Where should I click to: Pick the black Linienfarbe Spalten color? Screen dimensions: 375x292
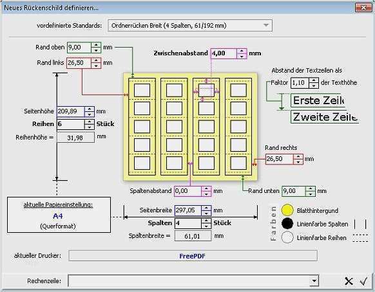click(287, 224)
